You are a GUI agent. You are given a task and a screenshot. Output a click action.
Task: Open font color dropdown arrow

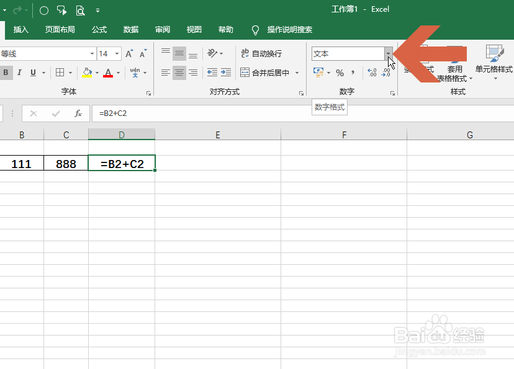(119, 73)
